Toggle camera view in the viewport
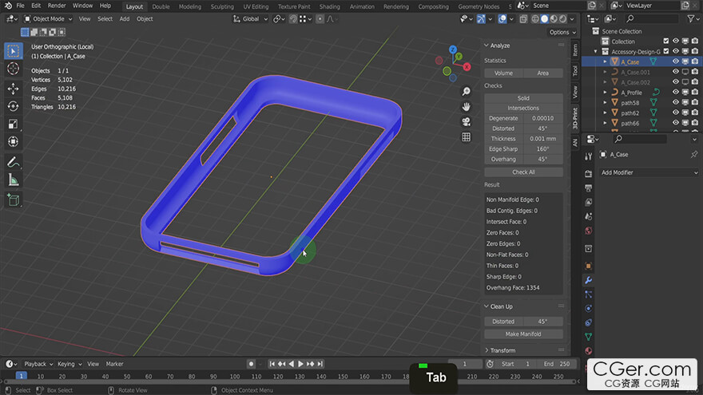 coord(466,121)
